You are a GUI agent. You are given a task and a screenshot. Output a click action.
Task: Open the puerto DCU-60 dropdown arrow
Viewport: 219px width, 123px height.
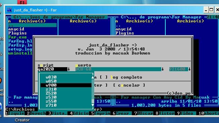(x=163, y=69)
